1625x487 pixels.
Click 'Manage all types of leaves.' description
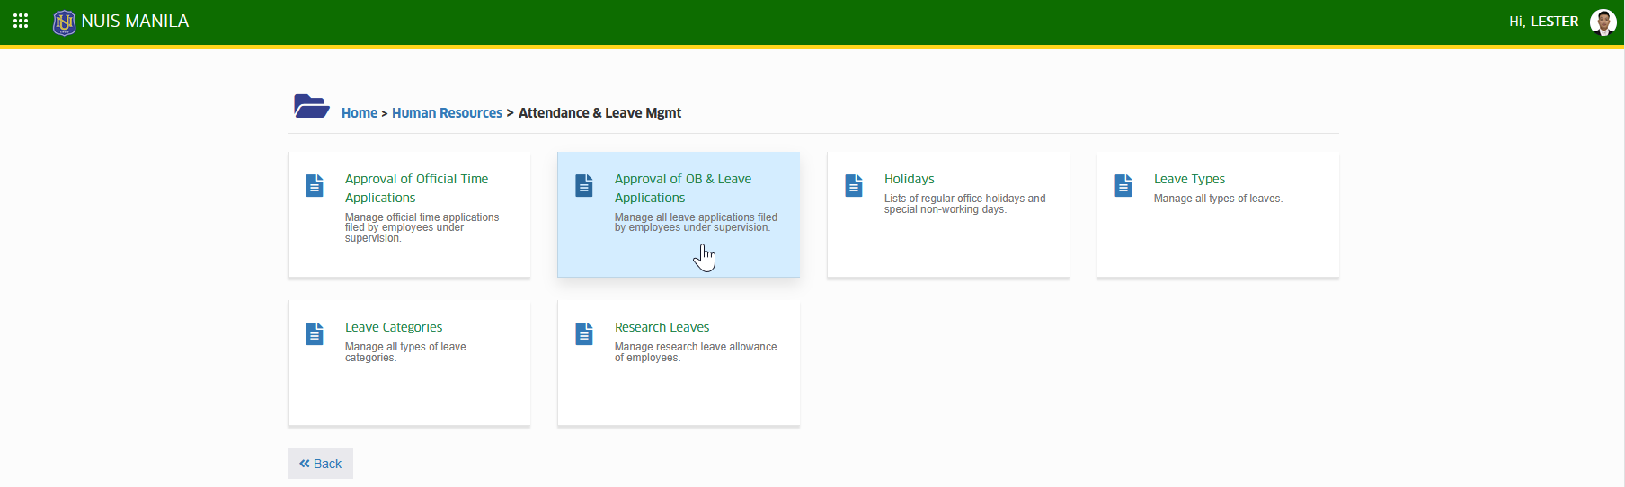pos(1218,199)
